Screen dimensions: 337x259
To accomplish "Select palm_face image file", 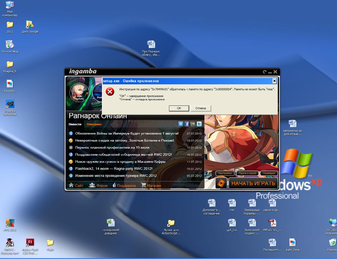I will point(292,245).
